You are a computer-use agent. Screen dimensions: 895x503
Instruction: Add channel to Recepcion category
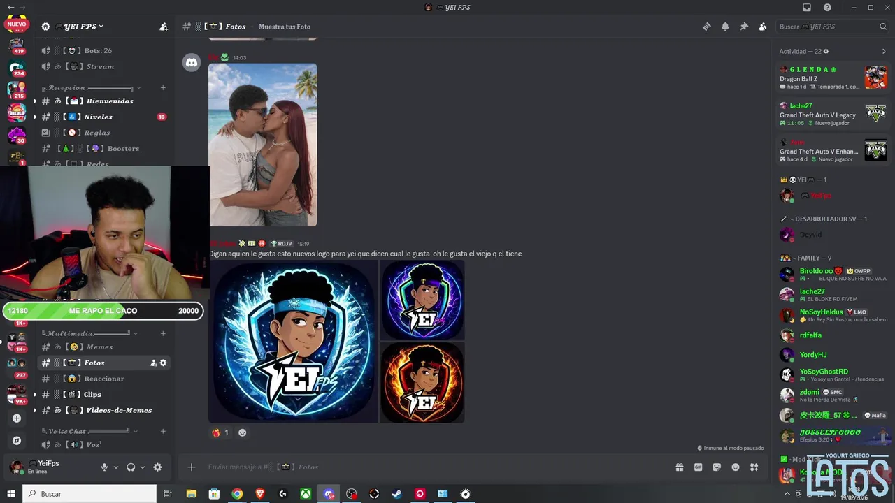coord(163,88)
